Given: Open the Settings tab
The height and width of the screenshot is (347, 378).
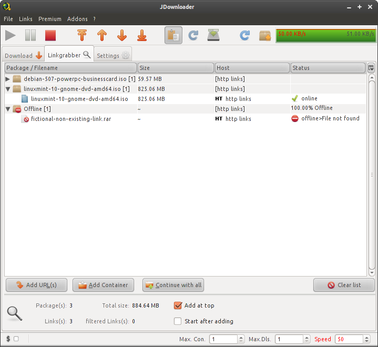Looking at the screenshot, I should click(113, 55).
